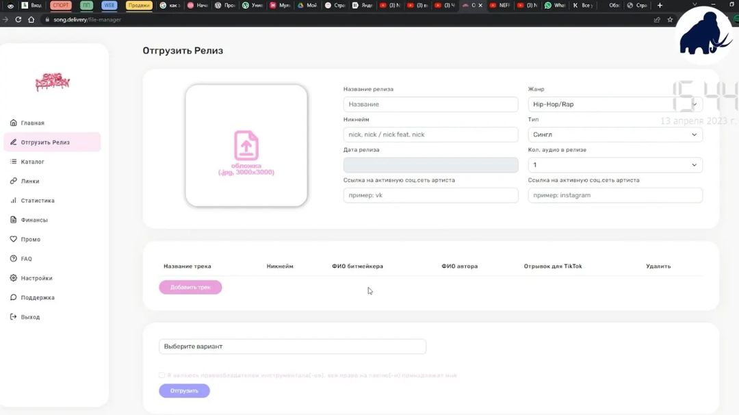Screen dimensions: 739x415
Task: Open the Поддержка chat bubble icon
Action: [x=13, y=297]
